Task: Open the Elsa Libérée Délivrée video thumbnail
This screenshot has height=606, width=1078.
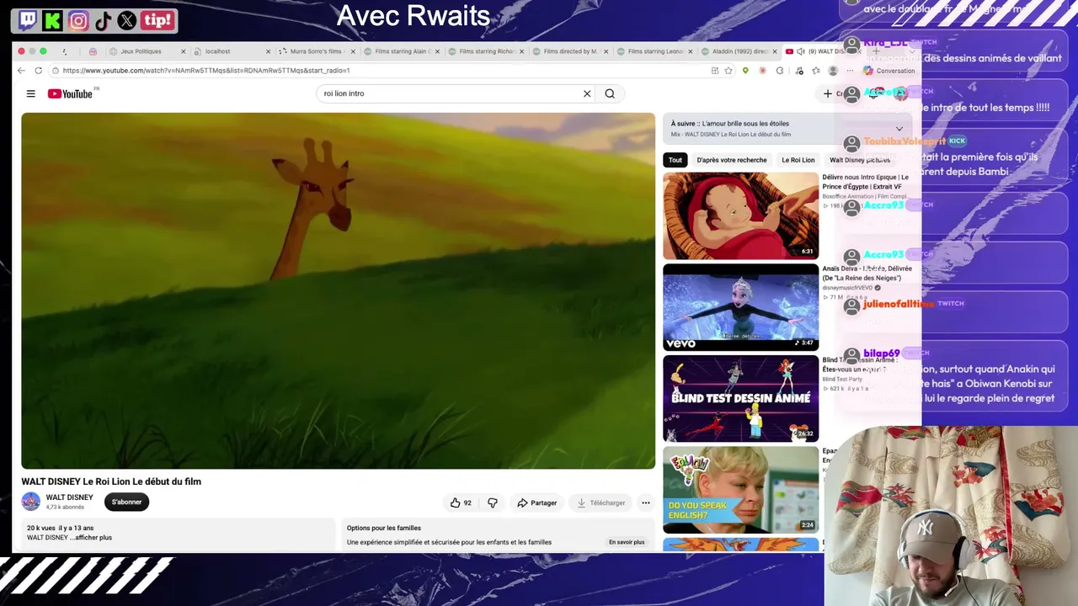Action: (x=740, y=307)
